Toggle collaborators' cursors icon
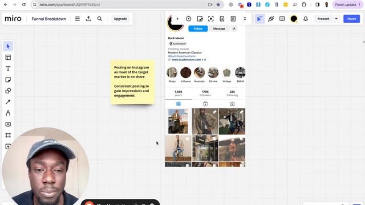This screenshot has width=365, height=205. pyautogui.click(x=259, y=19)
